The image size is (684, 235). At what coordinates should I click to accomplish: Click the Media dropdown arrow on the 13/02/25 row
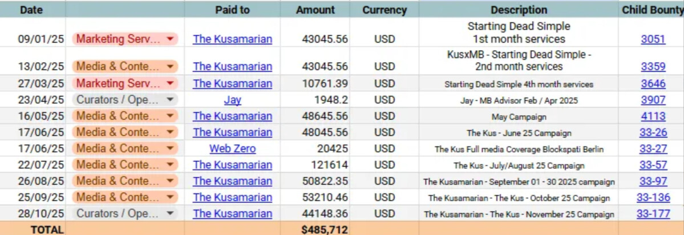point(170,67)
